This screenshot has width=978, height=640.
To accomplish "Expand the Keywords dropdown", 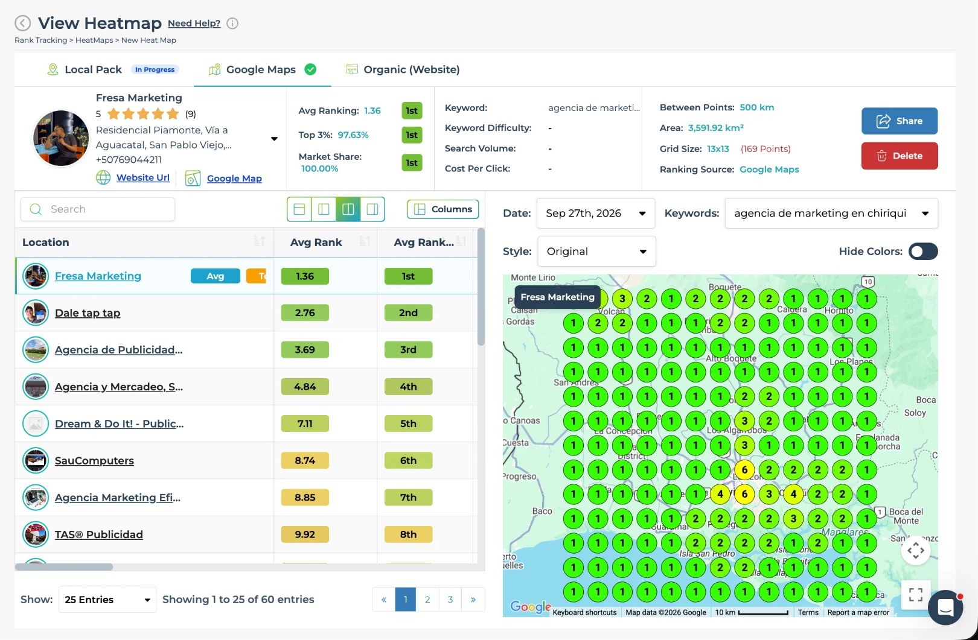I will tap(831, 214).
